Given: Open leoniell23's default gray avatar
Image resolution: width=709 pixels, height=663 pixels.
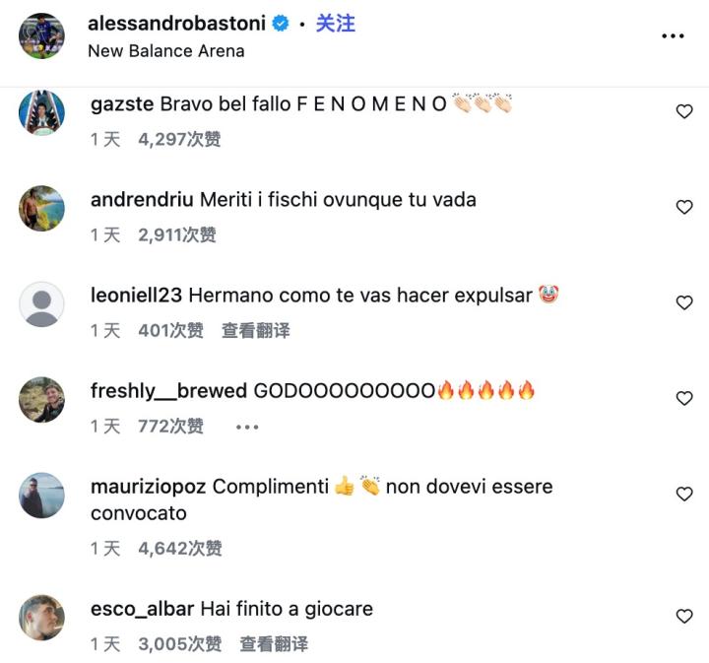Looking at the screenshot, I should [41, 303].
